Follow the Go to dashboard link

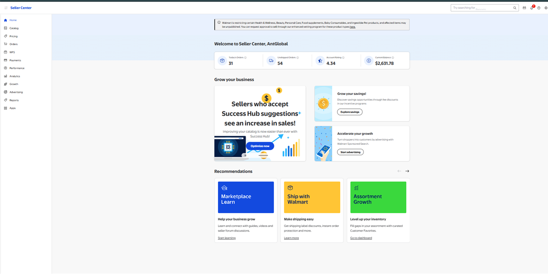click(x=361, y=238)
